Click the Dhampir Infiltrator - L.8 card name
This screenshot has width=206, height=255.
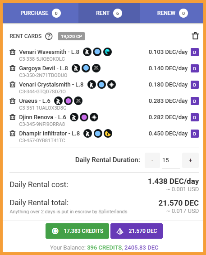49,134
